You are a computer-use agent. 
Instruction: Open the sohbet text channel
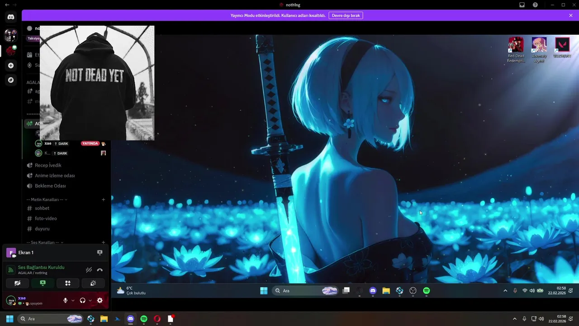(66, 208)
